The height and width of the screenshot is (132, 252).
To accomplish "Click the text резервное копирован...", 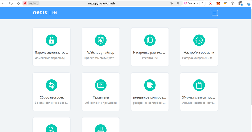I will pos(149,103).
